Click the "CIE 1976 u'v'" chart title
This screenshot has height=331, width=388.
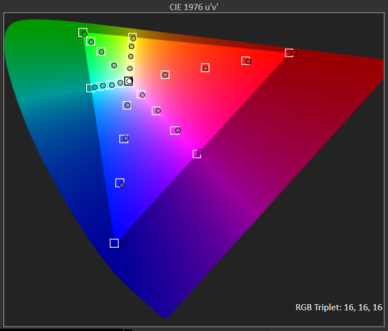pyautogui.click(x=194, y=7)
